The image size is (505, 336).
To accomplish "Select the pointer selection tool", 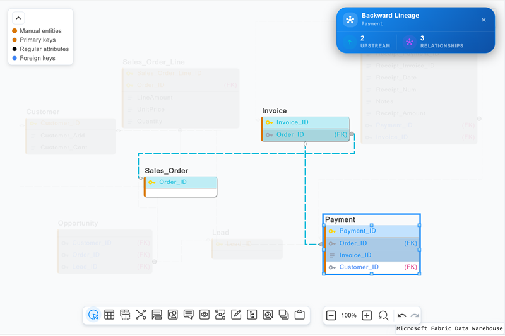I will point(93,315).
